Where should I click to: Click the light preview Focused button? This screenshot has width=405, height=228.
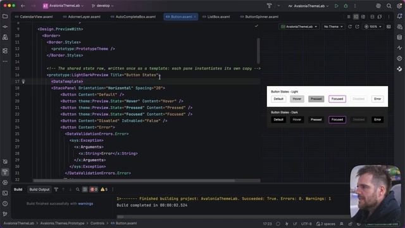[x=337, y=99]
